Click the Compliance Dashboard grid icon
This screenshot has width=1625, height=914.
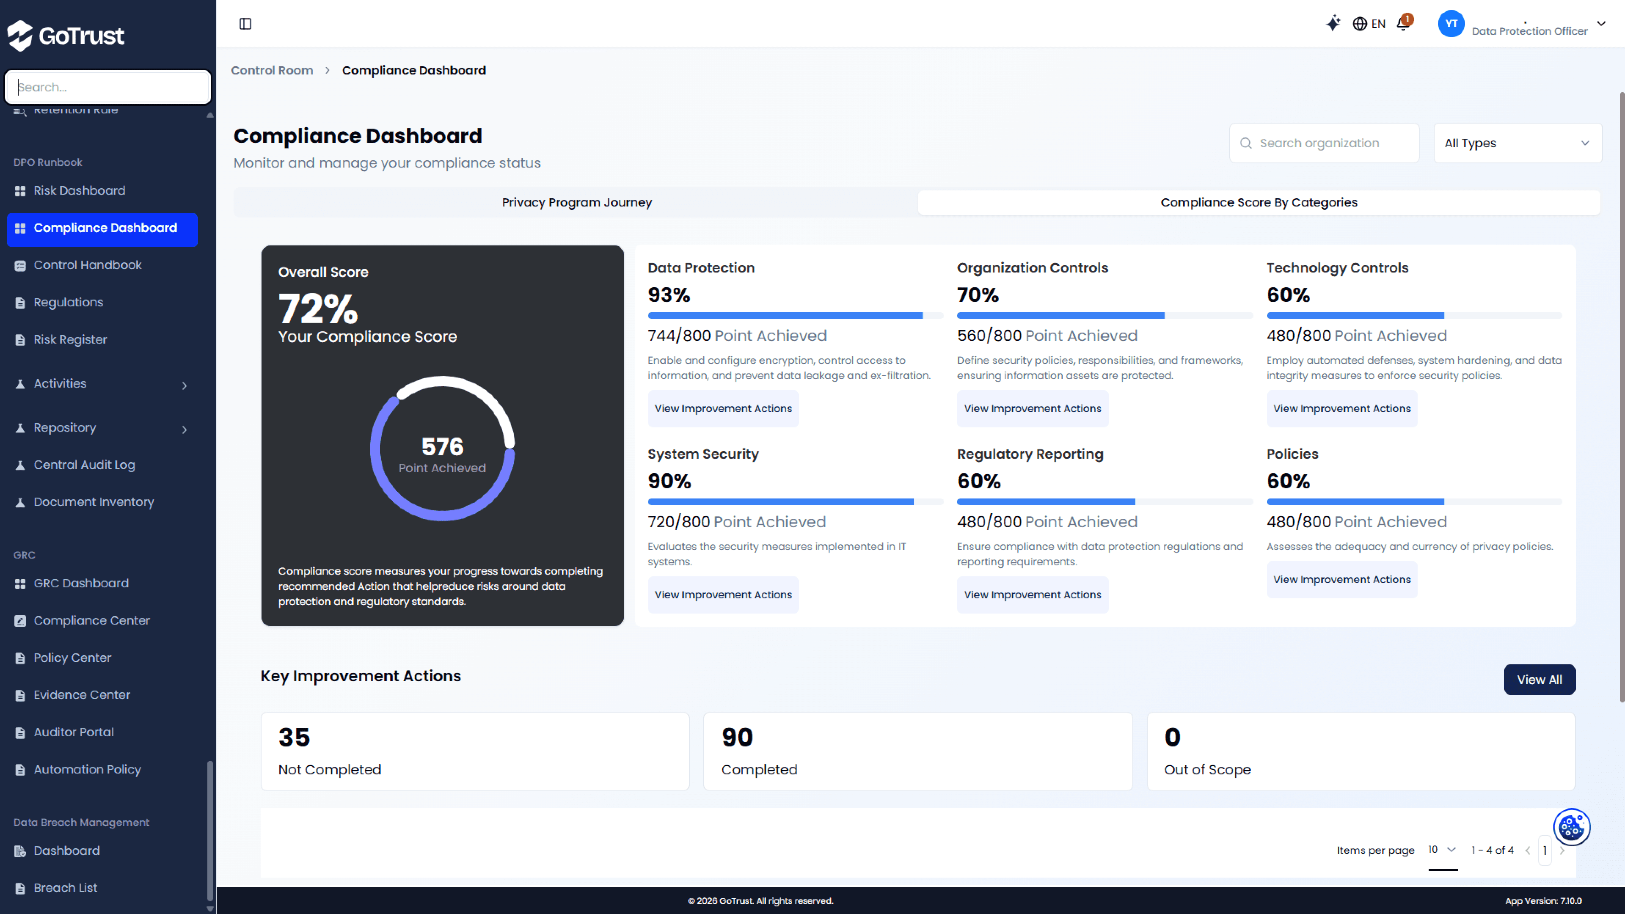20,228
